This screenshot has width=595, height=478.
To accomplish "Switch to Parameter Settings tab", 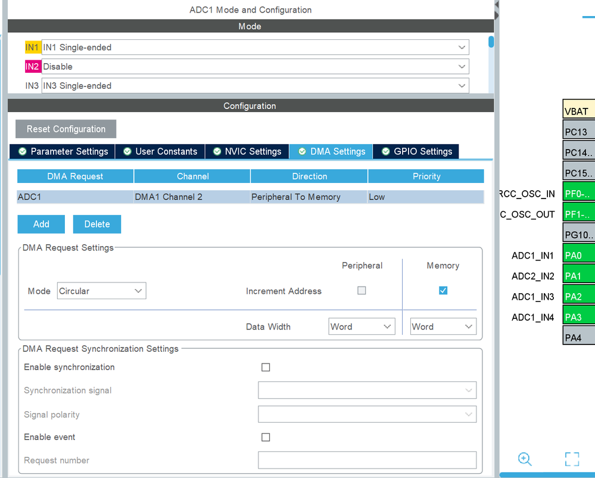I will point(62,151).
